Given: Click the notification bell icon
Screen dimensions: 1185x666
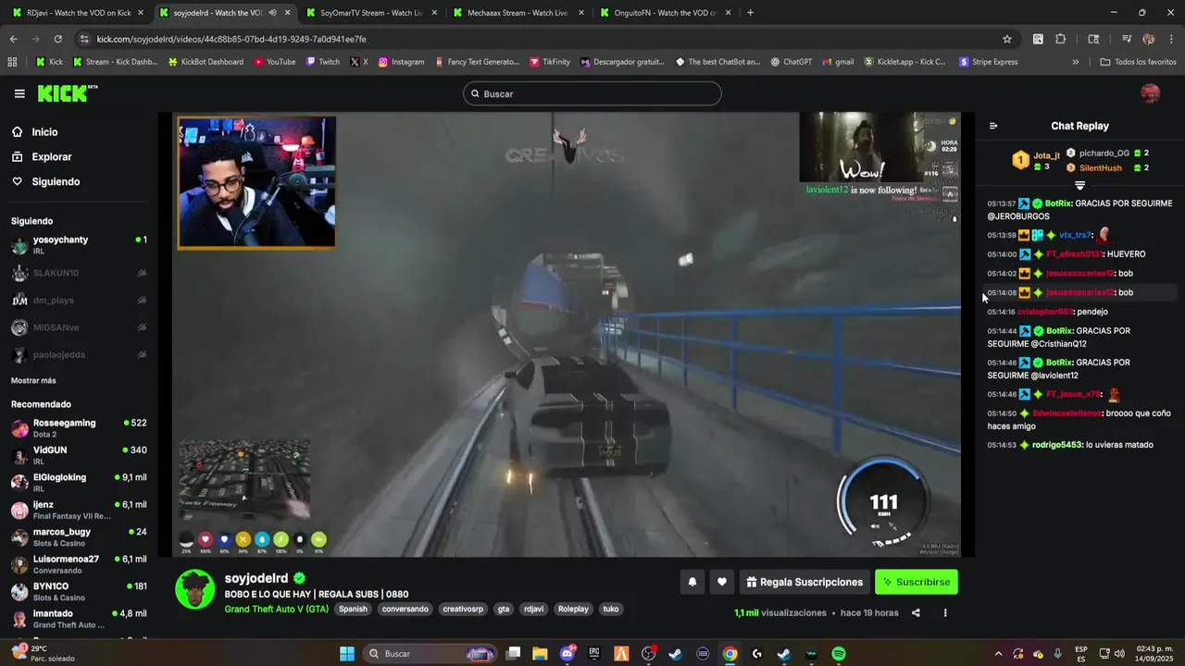Looking at the screenshot, I should (692, 582).
